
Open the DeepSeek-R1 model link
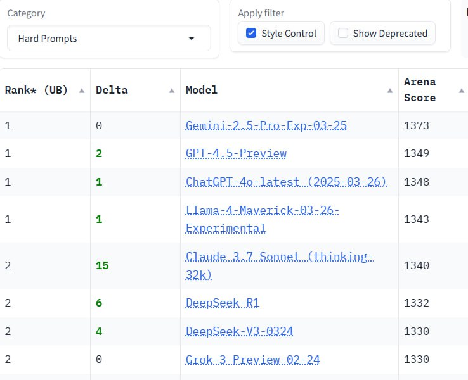coord(223,303)
